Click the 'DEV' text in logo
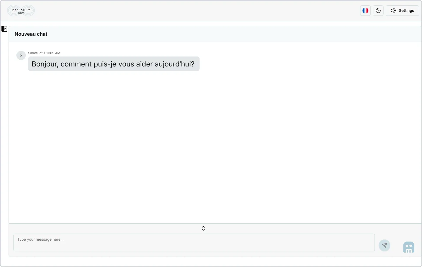The width and height of the screenshot is (422, 267). click(x=21, y=13)
